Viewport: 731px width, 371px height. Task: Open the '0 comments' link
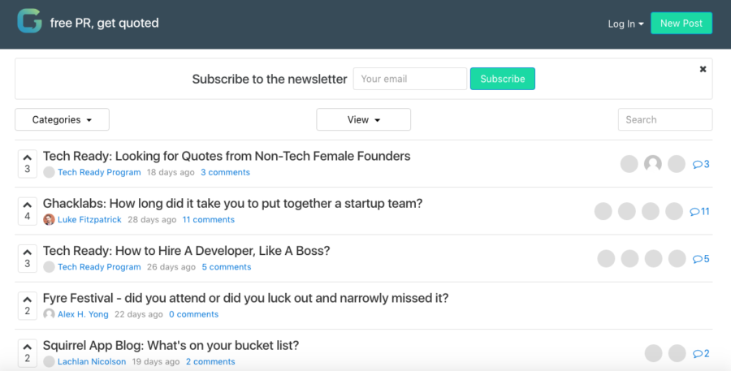[193, 314]
